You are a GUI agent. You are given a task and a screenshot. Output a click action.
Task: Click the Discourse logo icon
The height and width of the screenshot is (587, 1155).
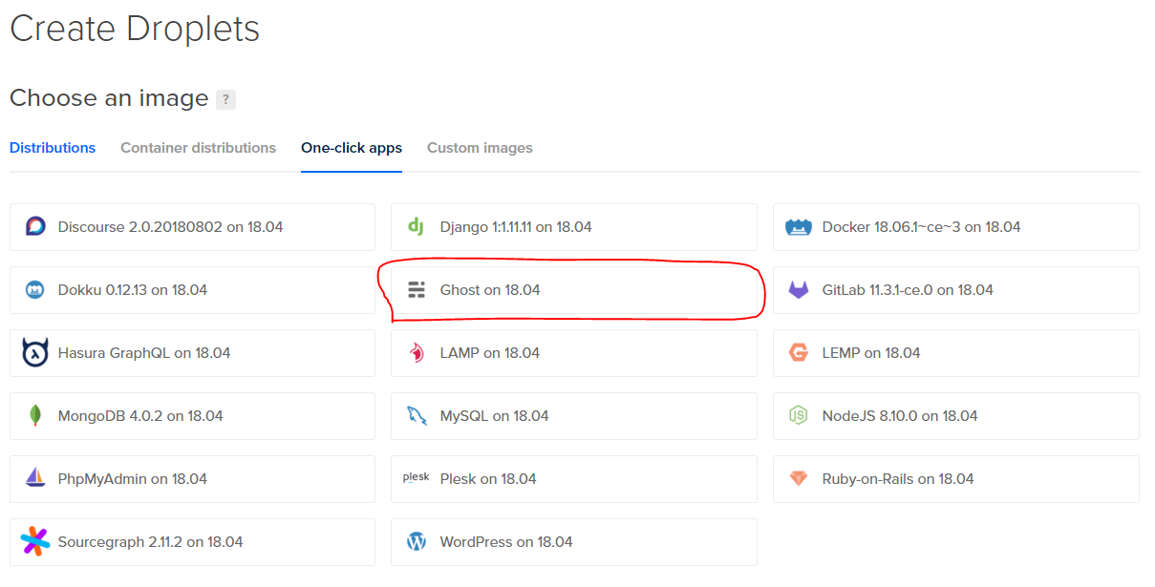coord(35,227)
